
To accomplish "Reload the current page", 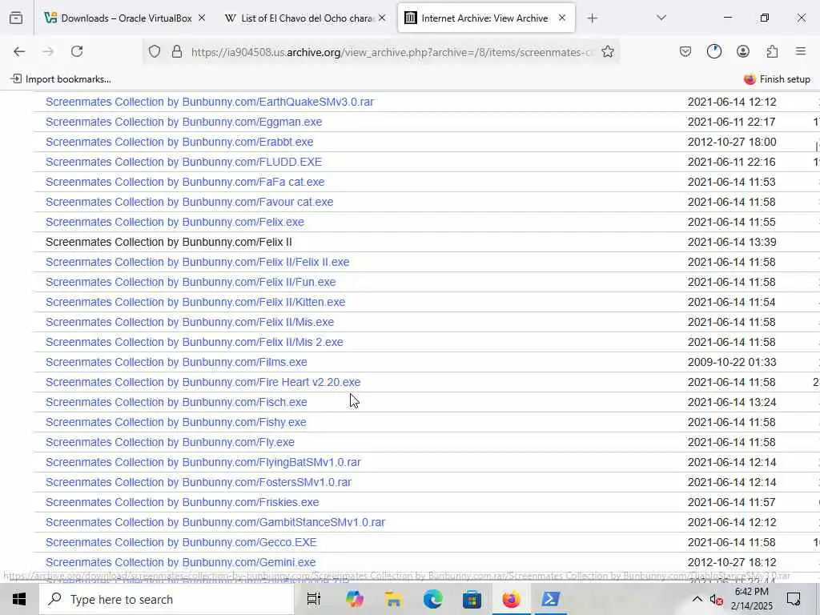I will coord(77,51).
